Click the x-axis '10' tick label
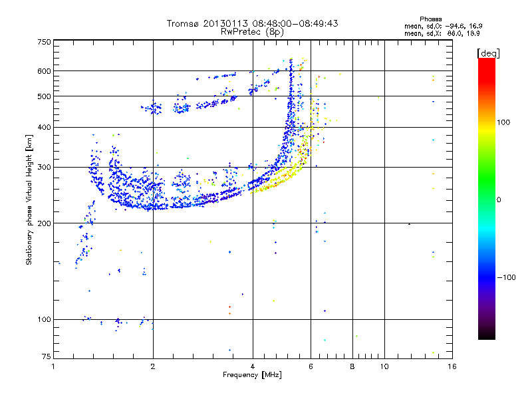Viewport: 532px width, 399px height. click(384, 366)
